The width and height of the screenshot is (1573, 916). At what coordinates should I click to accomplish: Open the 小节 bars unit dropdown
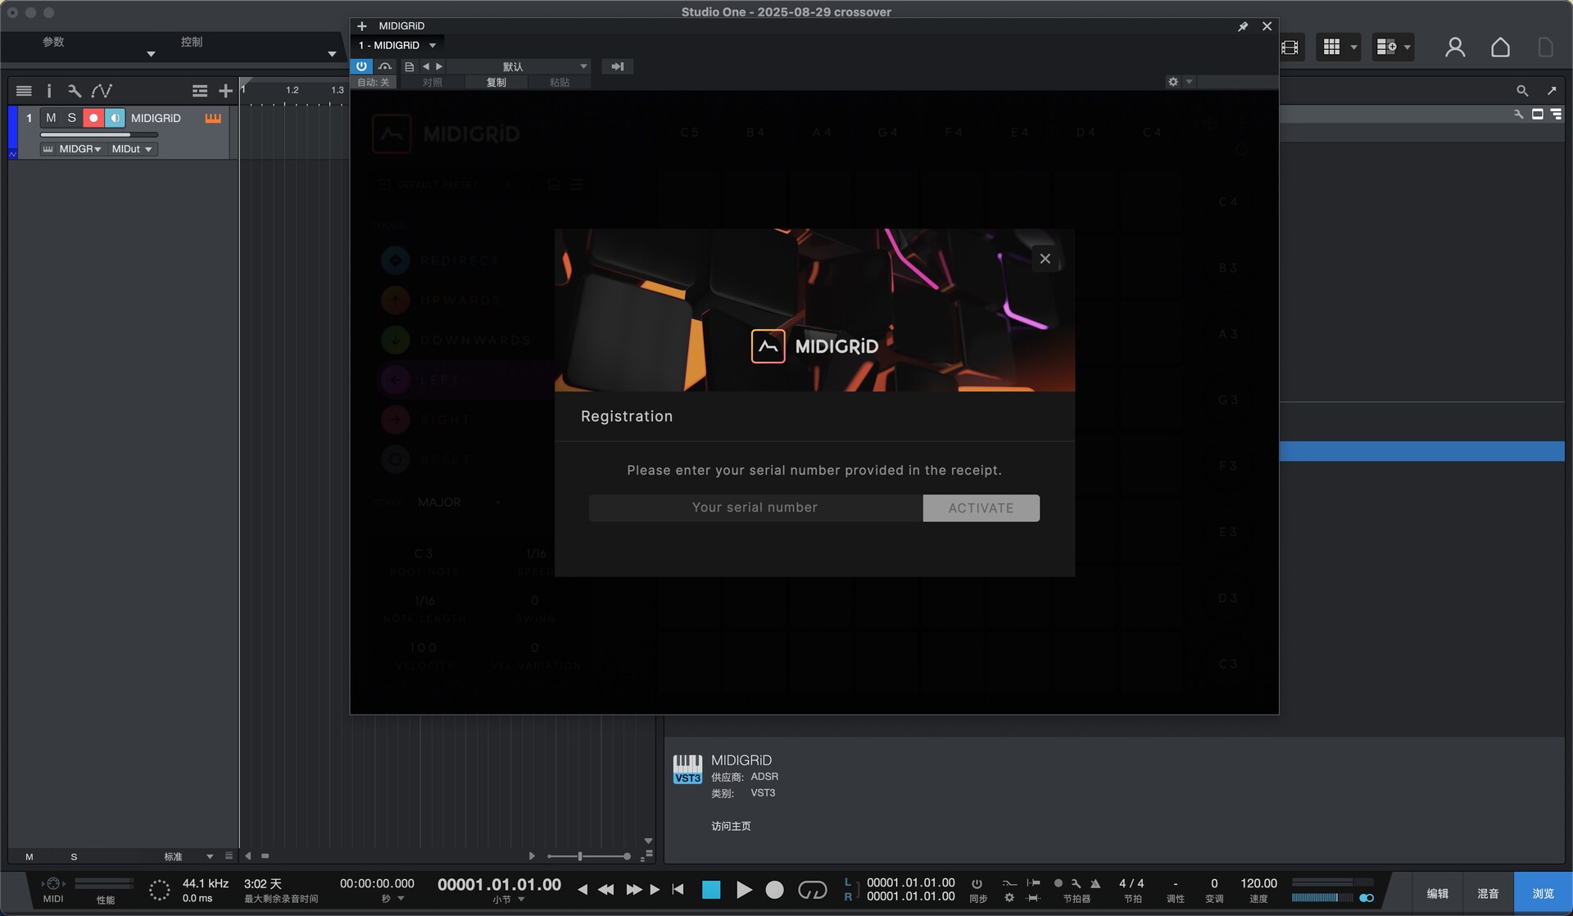(509, 900)
